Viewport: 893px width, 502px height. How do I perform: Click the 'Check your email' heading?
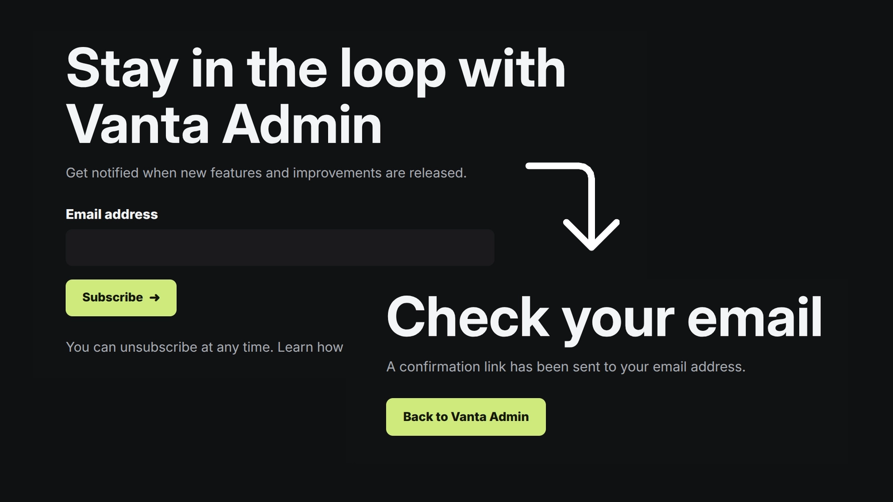coord(604,318)
